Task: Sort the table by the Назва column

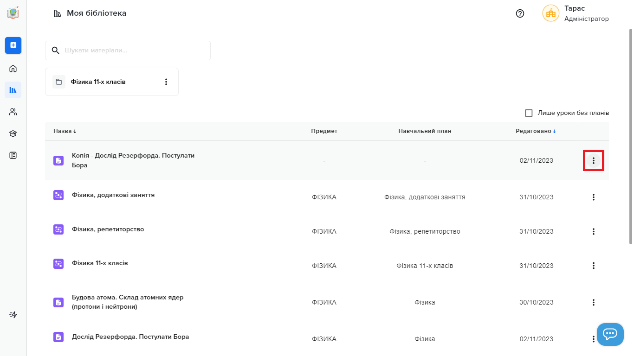Action: click(65, 131)
